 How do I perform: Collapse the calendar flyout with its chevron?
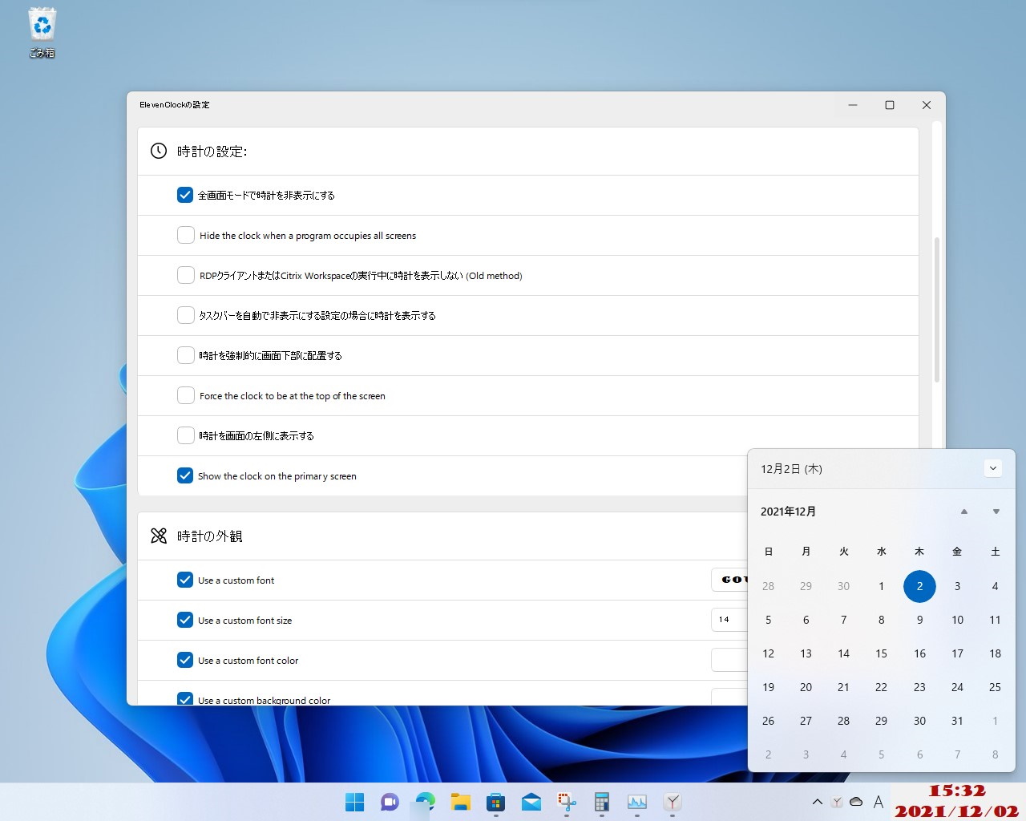pos(993,468)
